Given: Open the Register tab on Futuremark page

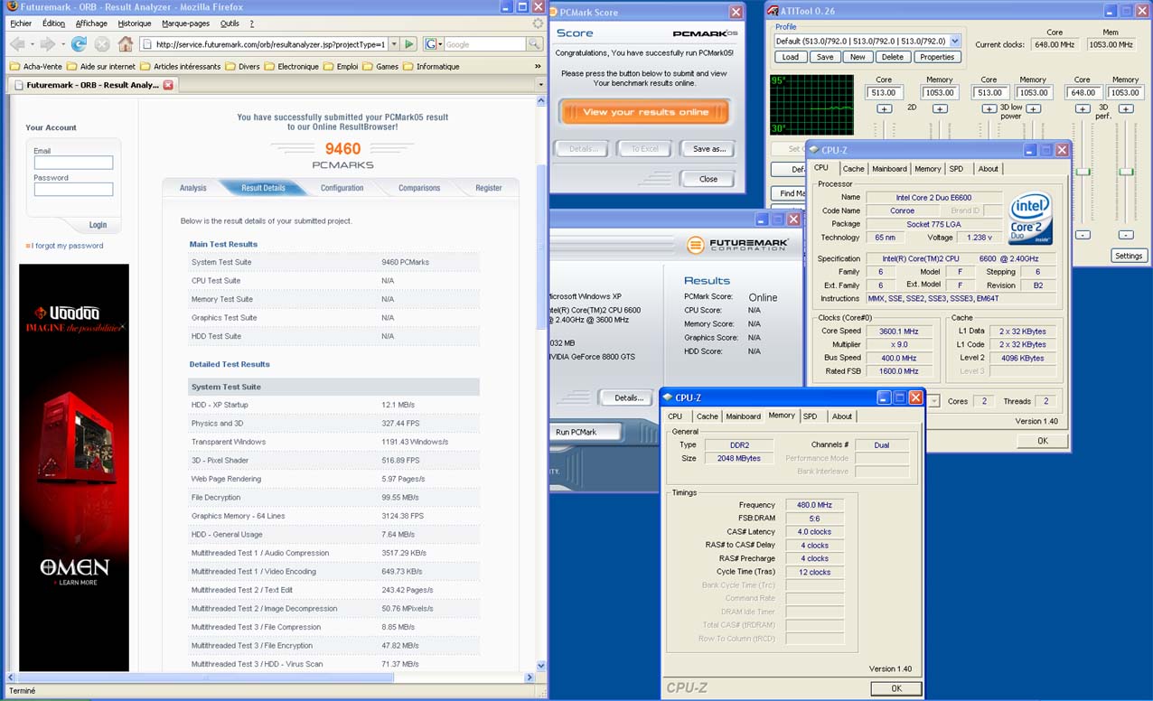Looking at the screenshot, I should [489, 188].
